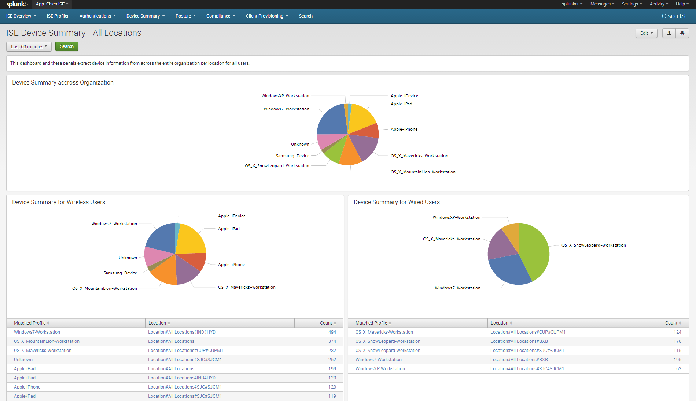Viewport: 696px width, 401px height.
Task: Click the Samsung-Device label in Wireless pie
Action: coord(120,273)
